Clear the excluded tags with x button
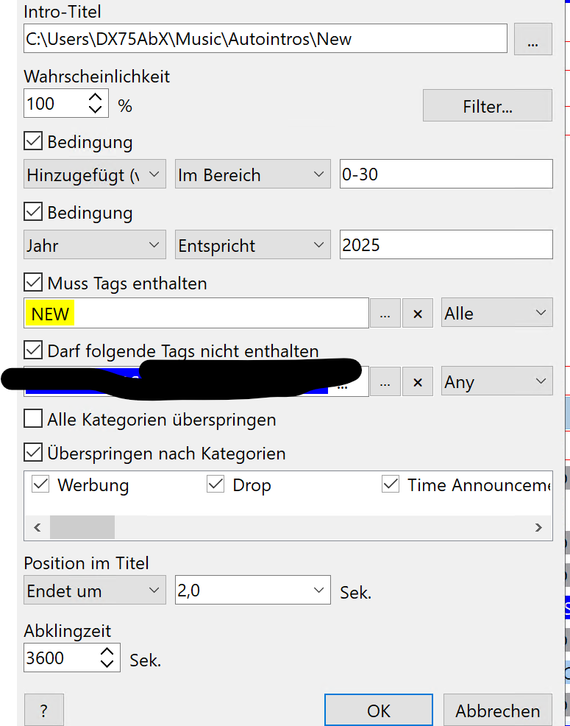 pyautogui.click(x=417, y=382)
